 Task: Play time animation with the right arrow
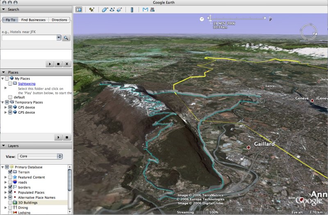pyautogui.click(x=271, y=19)
